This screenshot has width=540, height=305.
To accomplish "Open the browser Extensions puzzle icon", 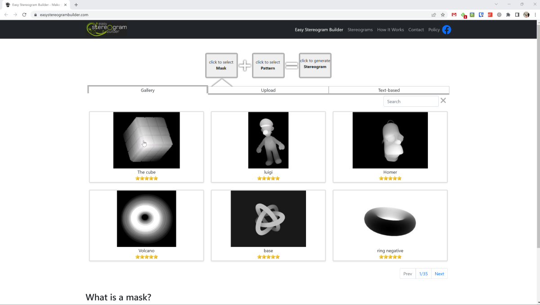I will [508, 15].
